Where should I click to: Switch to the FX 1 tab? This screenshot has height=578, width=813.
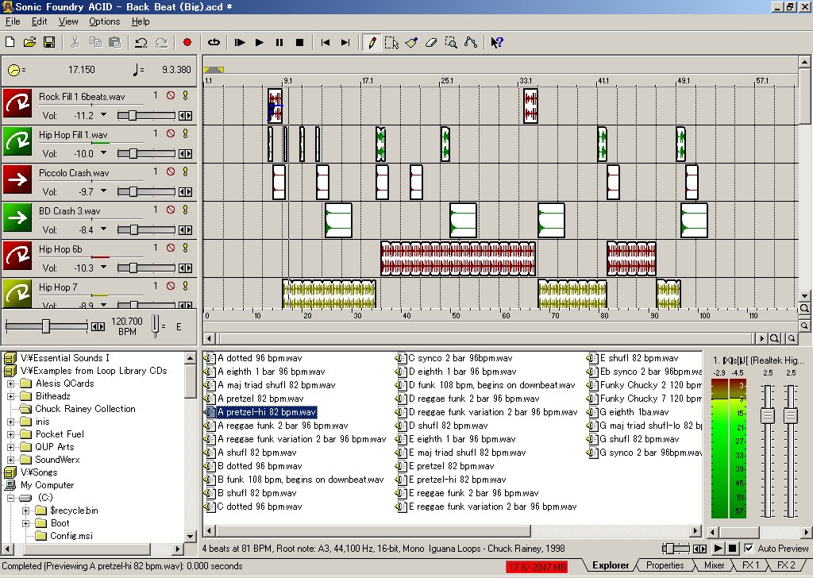751,565
